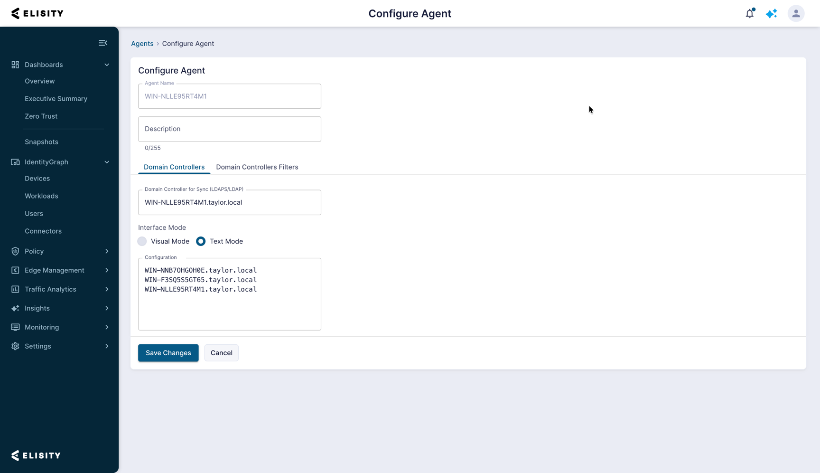This screenshot has height=473, width=820.
Task: Click the Agent Name field
Action: (x=230, y=96)
